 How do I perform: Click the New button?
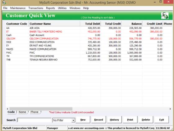pyautogui.click(x=83, y=120)
